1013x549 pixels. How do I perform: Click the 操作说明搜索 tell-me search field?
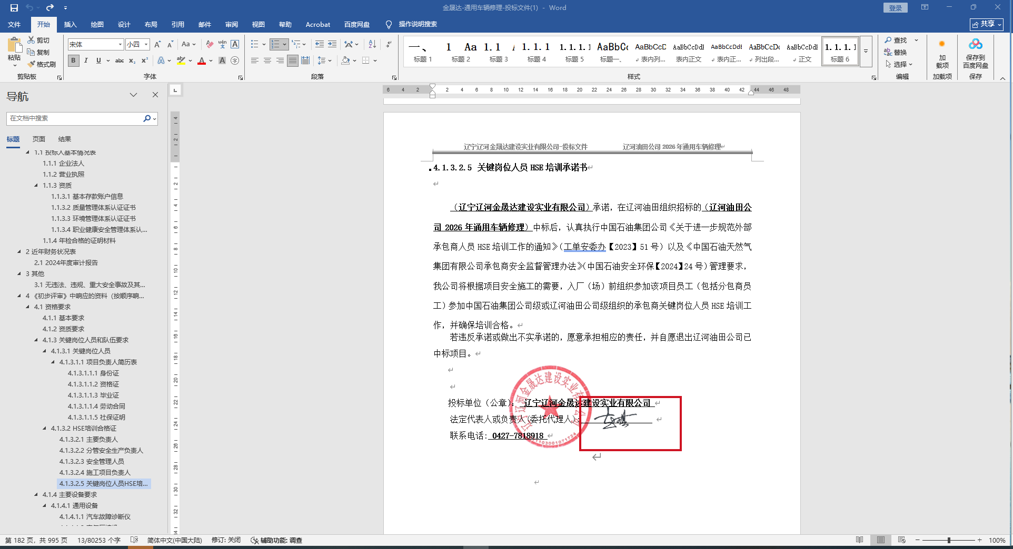pos(418,24)
